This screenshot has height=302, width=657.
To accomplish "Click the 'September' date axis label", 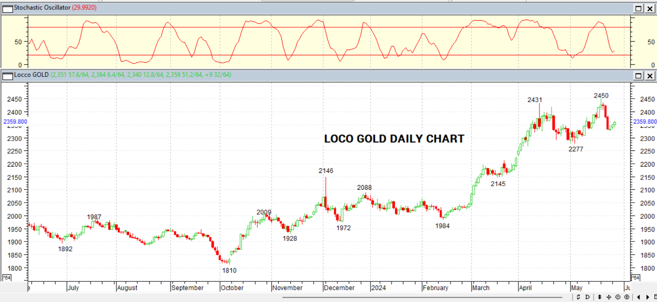I will [x=187, y=288].
